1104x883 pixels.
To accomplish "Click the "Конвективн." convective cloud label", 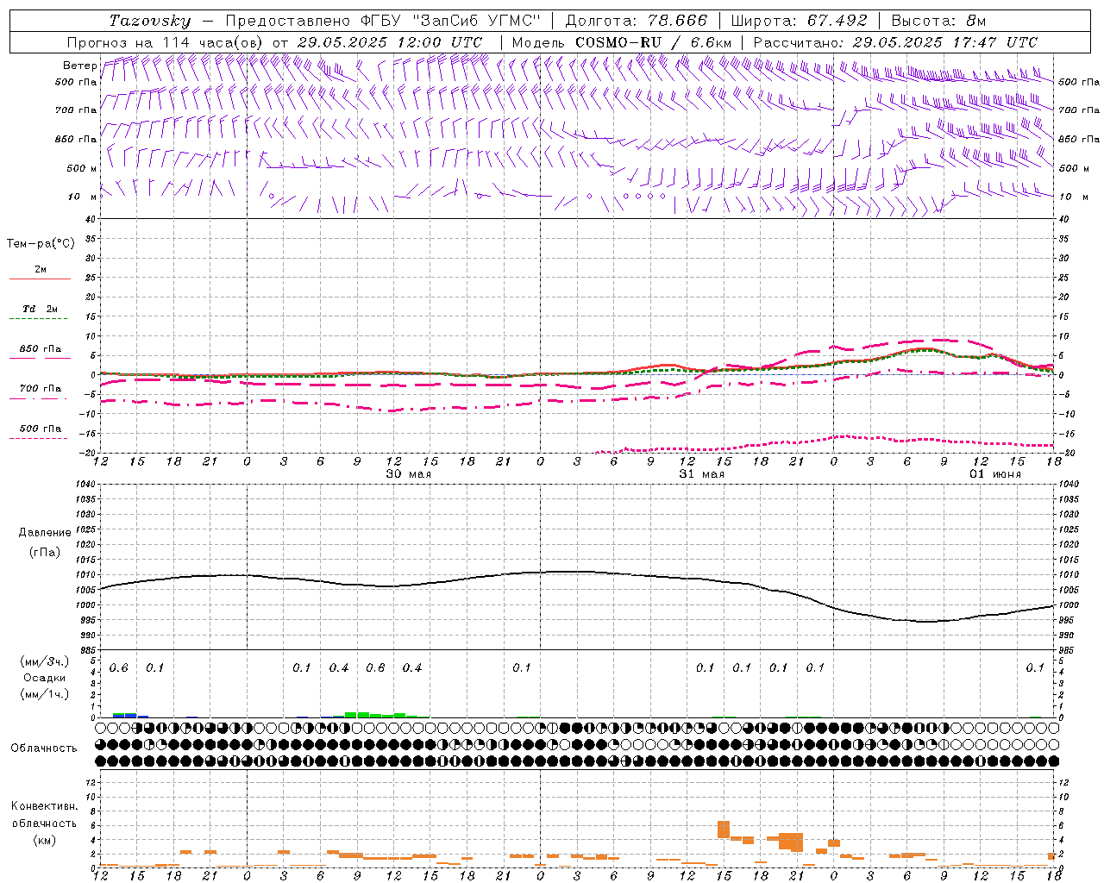I will point(45,806).
